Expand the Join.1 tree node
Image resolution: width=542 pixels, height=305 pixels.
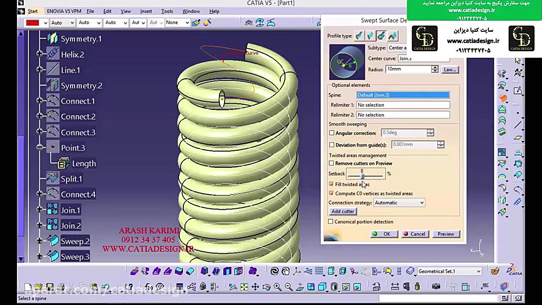pos(39,209)
